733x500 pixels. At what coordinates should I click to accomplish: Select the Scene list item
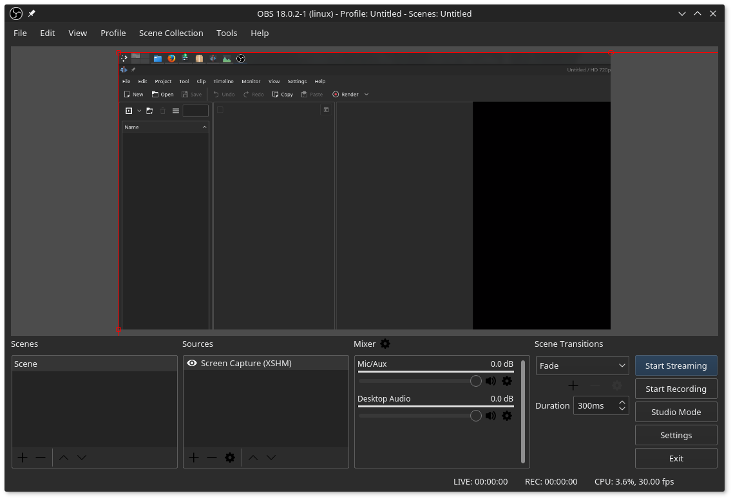click(x=95, y=364)
